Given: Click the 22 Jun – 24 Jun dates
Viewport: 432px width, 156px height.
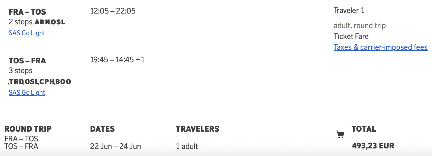Looking at the screenshot, I should coord(116,147).
